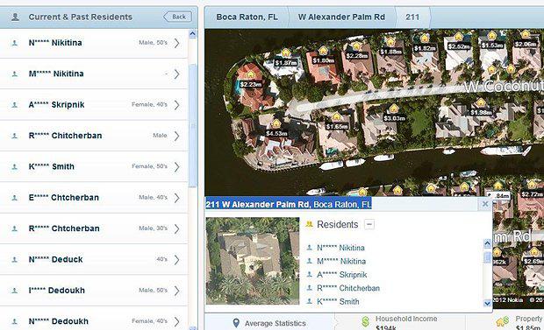Close the 211 W Alexander Palm Rd popup
The width and height of the screenshot is (544, 330).
[x=485, y=204]
